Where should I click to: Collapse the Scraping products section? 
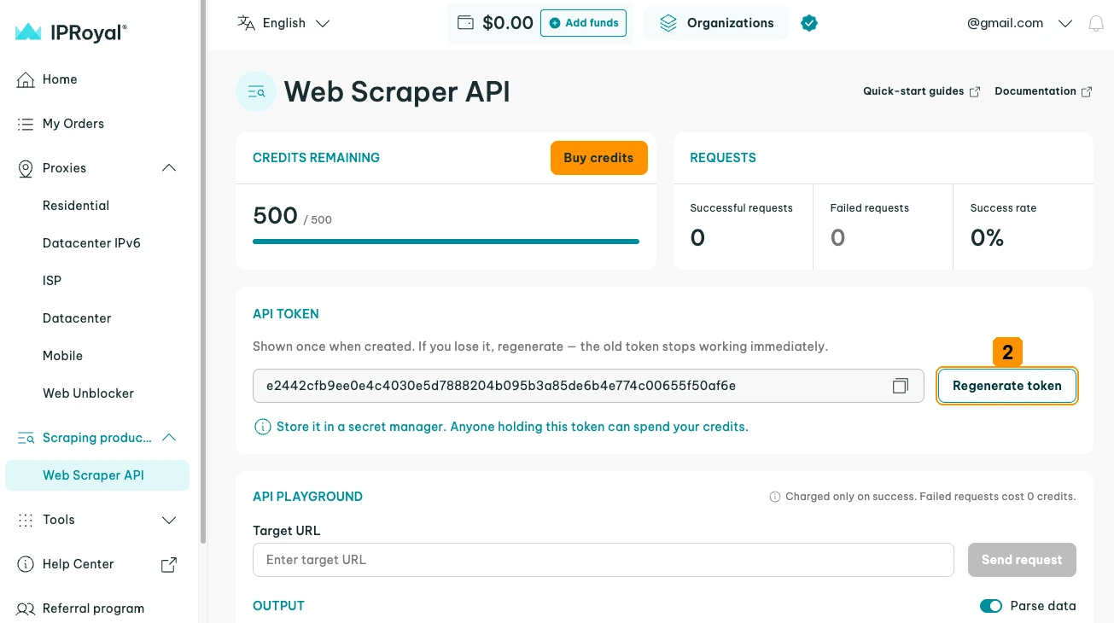(x=169, y=438)
